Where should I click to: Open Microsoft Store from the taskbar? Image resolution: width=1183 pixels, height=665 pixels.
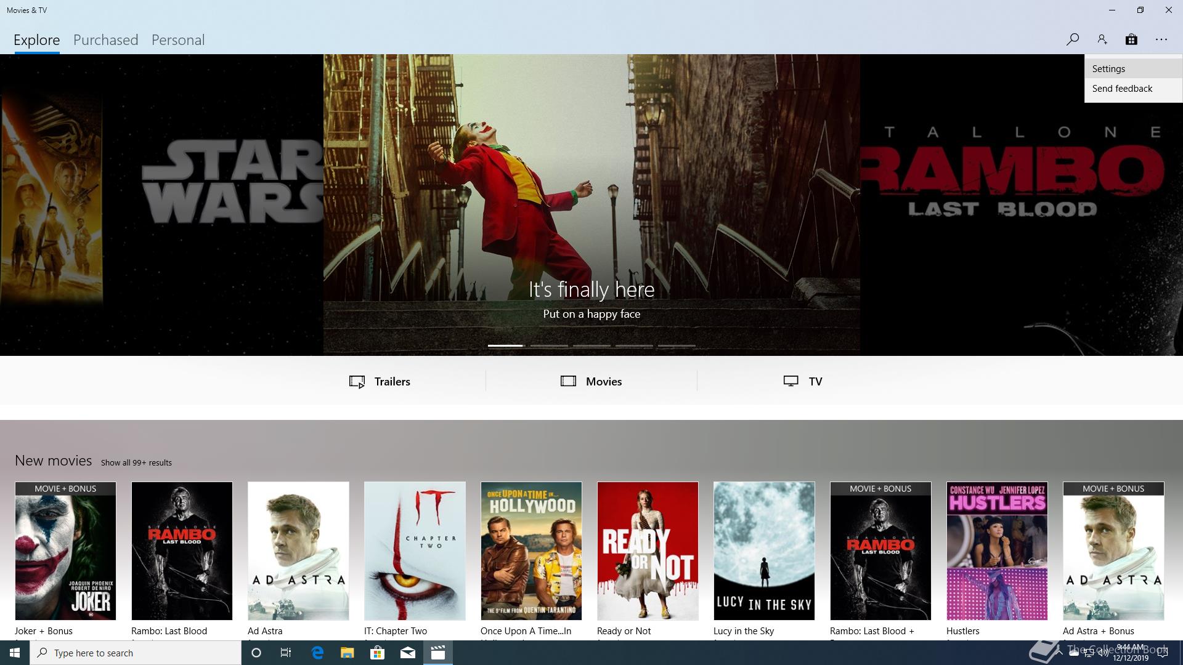pyautogui.click(x=377, y=653)
